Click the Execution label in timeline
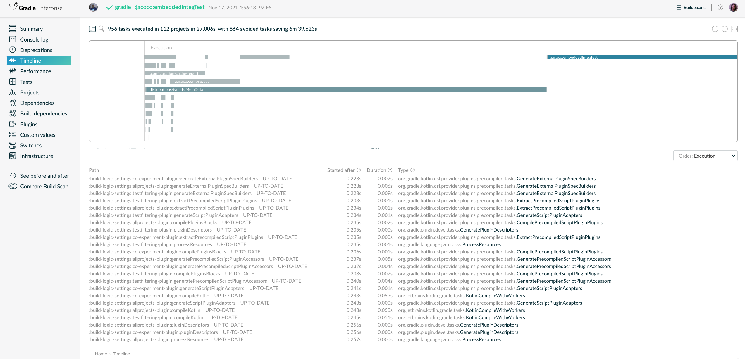Viewport: 745px width, 359px height. 161,48
